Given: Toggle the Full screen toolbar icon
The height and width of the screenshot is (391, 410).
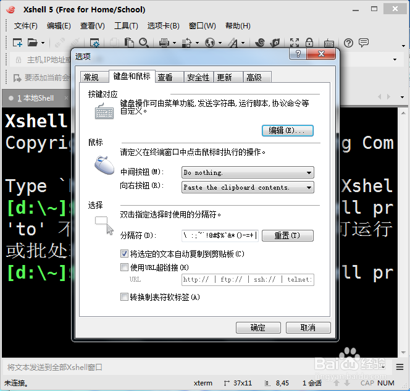Looking at the screenshot, I should tap(295, 43).
